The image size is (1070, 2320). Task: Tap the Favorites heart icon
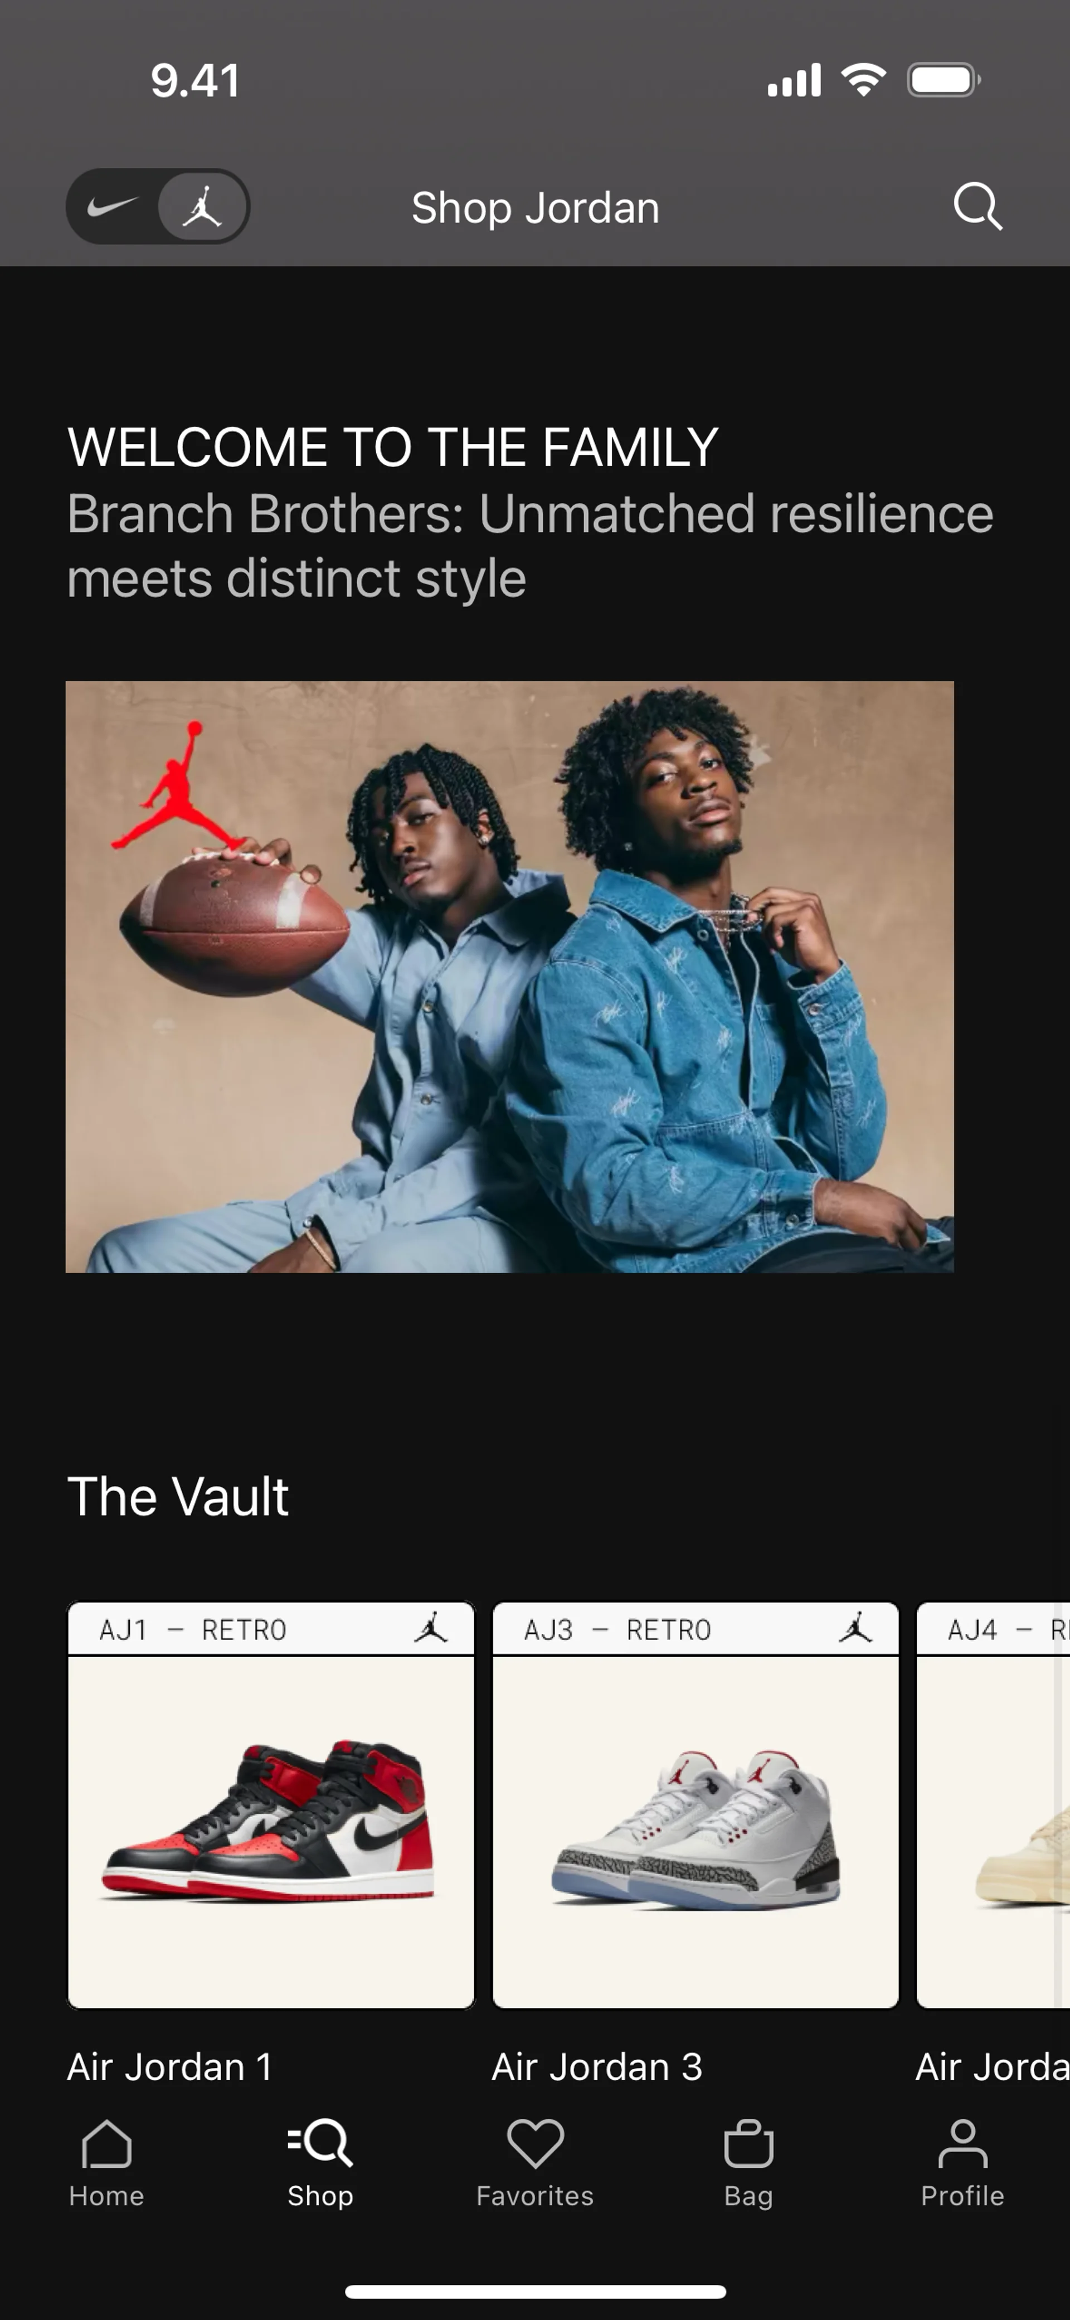(x=535, y=2143)
